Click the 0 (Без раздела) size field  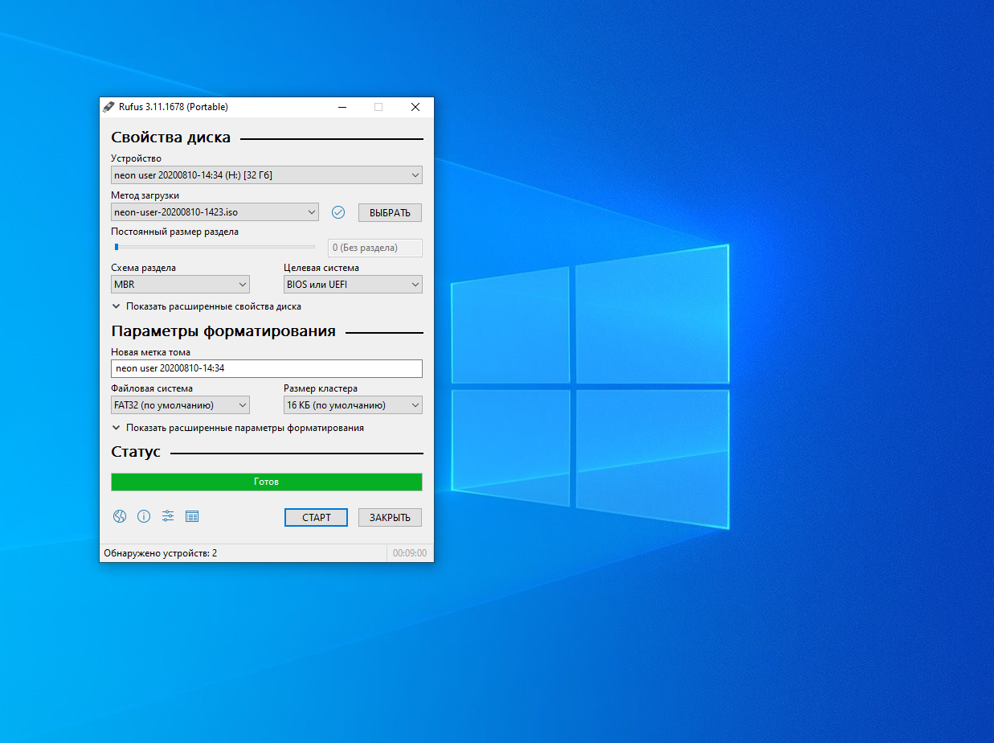point(374,248)
